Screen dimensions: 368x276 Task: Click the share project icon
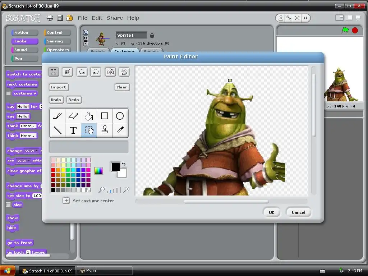pyautogui.click(x=69, y=18)
